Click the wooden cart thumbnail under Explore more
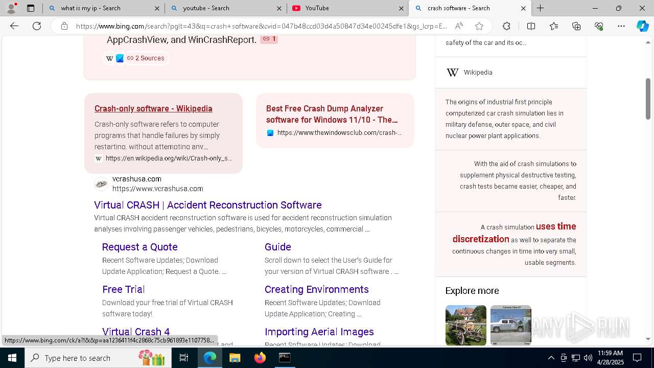 point(466,325)
